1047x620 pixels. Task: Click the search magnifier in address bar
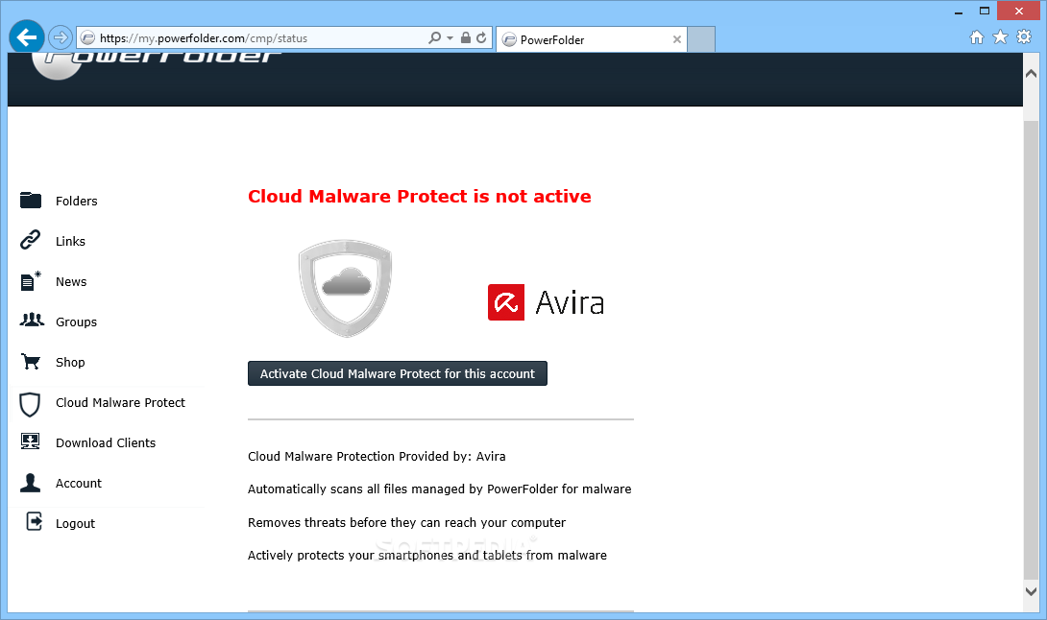tap(435, 38)
